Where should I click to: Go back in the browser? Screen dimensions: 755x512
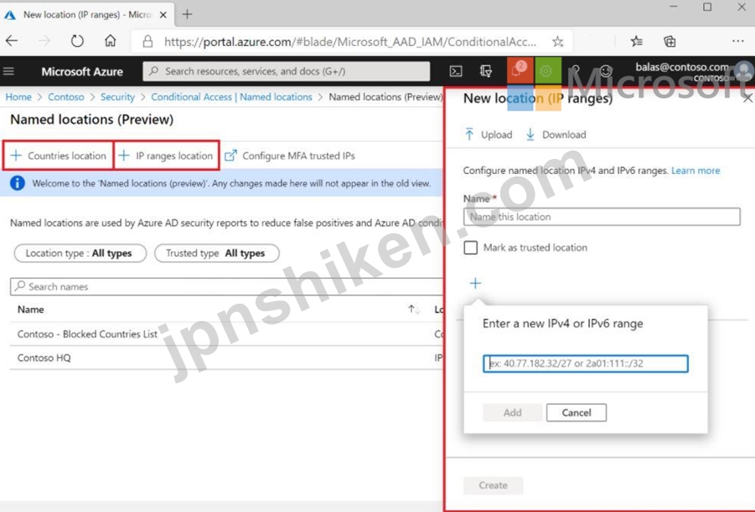12,41
